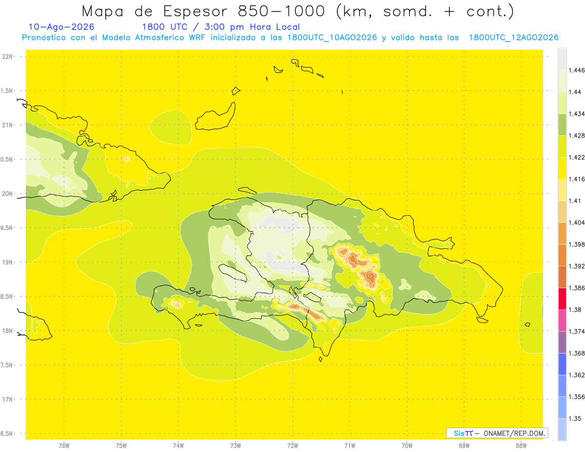The height and width of the screenshot is (452, 585).
Task: Click the legend value '1.35'
Action: pos(575,418)
